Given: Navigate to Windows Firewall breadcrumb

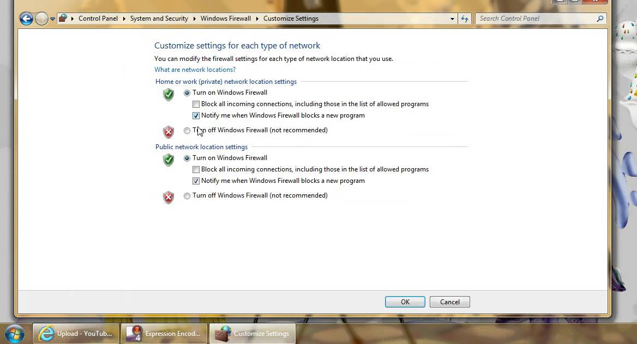Looking at the screenshot, I should coord(225,19).
